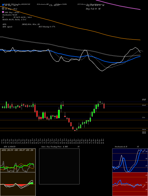Select the '200 Day - 49.01' legend text

click(12, 12)
